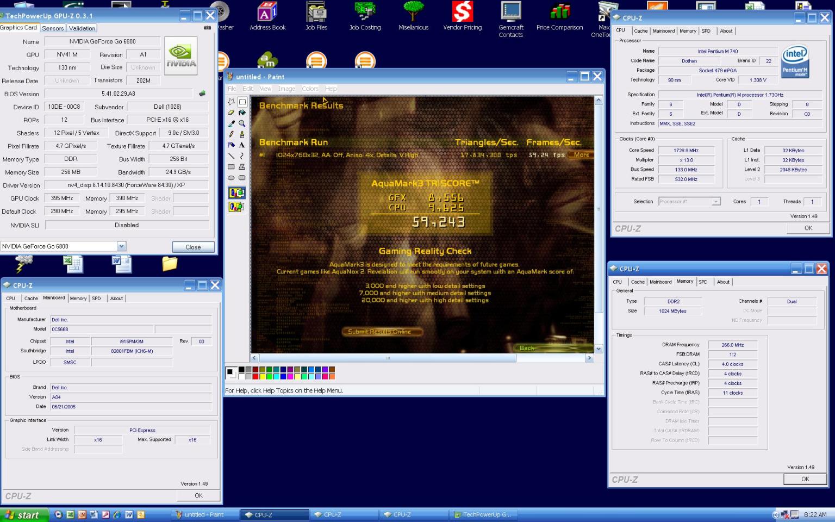This screenshot has width=835, height=522.
Task: Select the Polygon shape tool
Action: tap(242, 166)
